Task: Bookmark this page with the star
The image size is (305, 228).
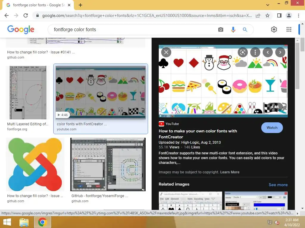Action: 267,15
